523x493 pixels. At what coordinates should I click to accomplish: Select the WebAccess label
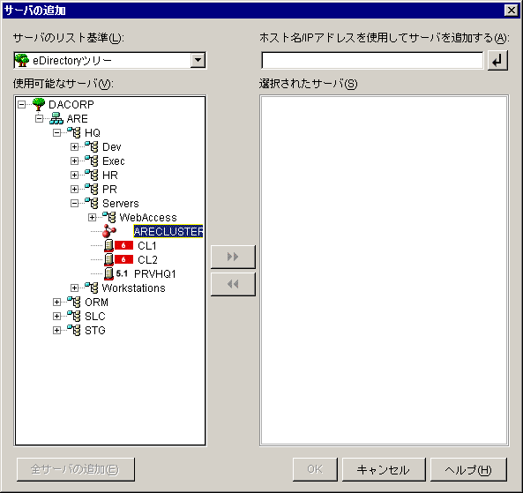pos(148,217)
